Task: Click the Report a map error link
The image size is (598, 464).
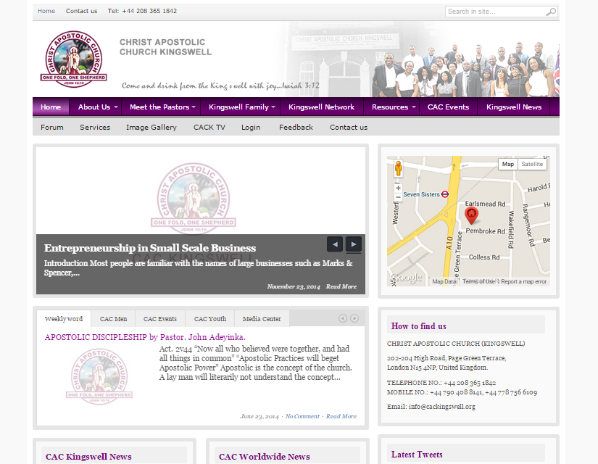Action: (x=523, y=281)
